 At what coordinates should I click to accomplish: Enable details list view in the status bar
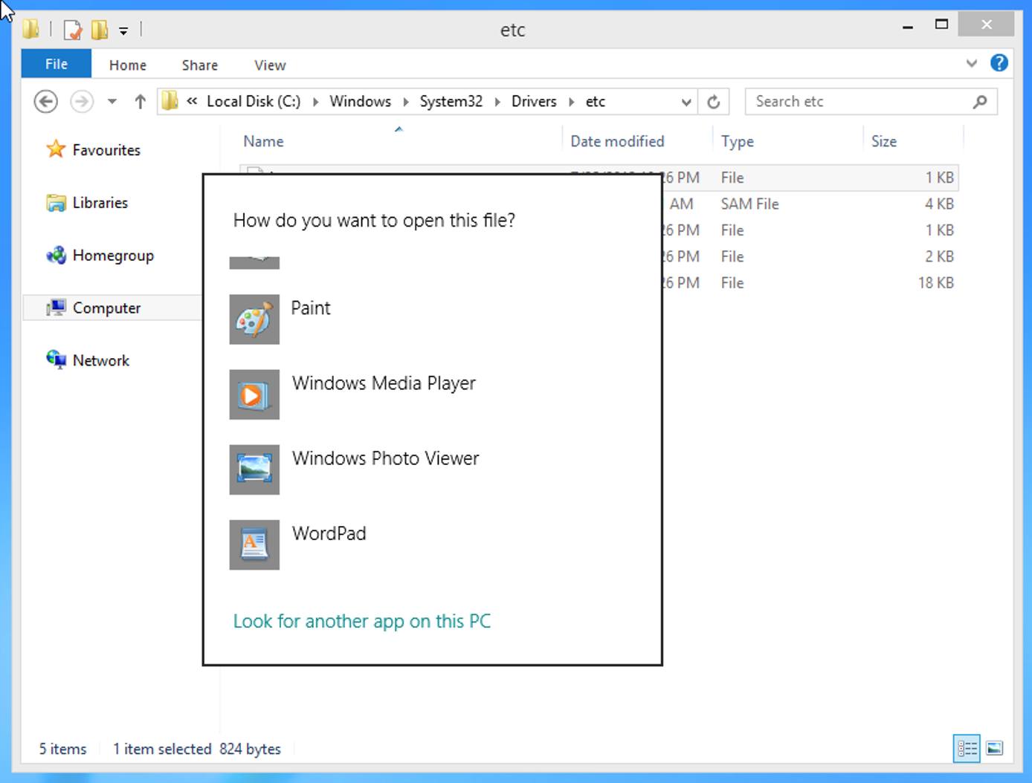(x=967, y=749)
